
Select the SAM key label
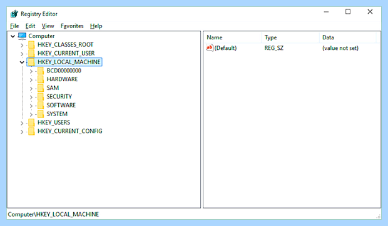(53, 88)
